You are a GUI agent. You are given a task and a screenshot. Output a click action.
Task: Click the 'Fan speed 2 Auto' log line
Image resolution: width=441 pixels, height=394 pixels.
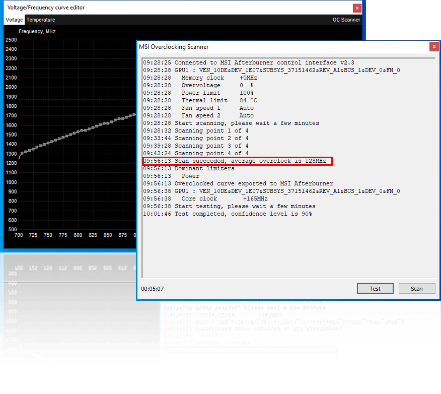pos(198,116)
